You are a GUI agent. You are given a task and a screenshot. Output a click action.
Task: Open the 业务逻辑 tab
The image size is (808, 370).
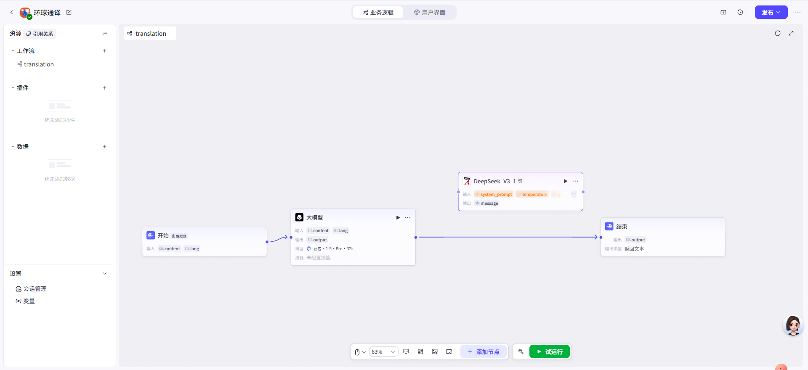(x=378, y=13)
